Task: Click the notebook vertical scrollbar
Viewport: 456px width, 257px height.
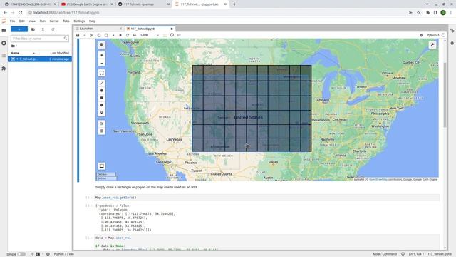Action: pos(445,94)
